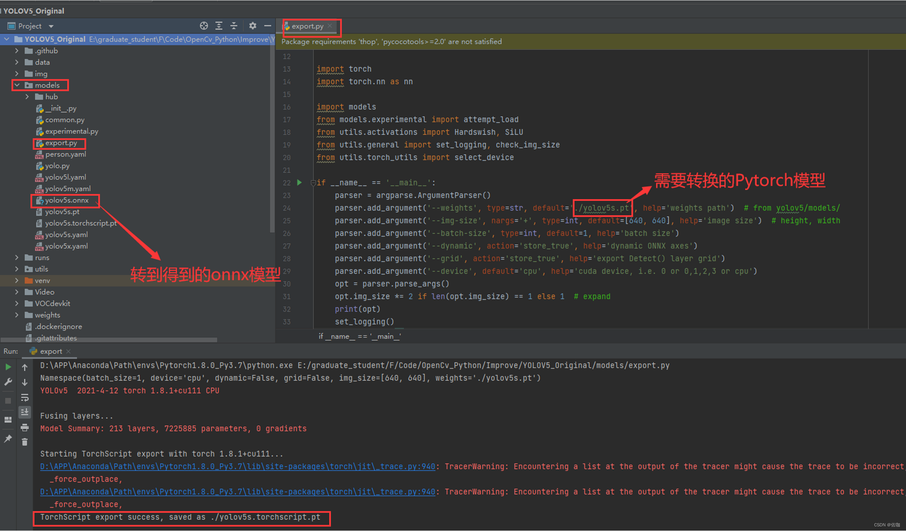Open Project panel settings gear
The image size is (906, 531).
click(x=252, y=26)
